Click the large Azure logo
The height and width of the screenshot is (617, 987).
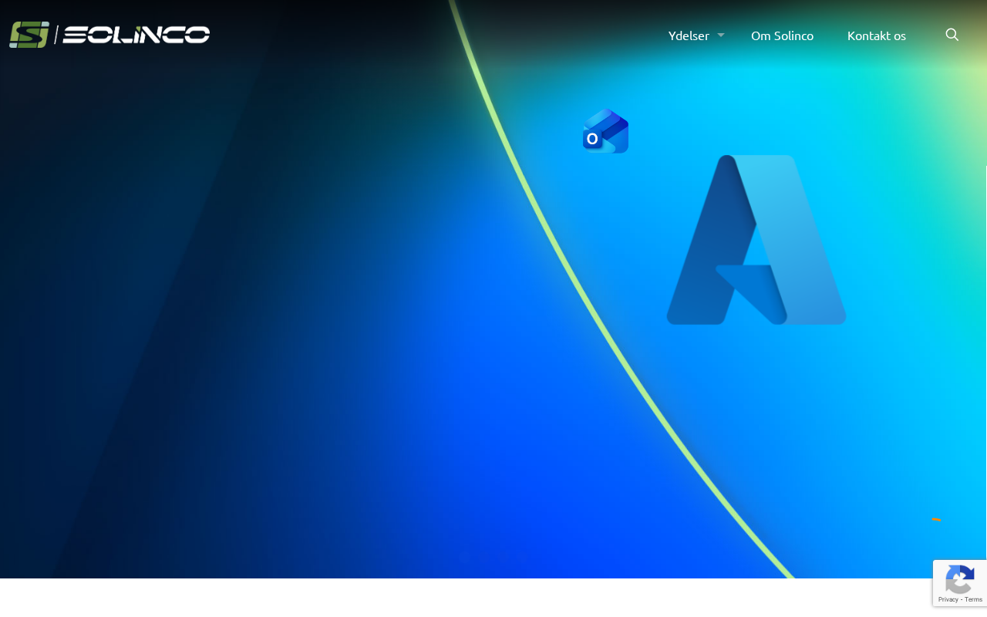coord(756,240)
